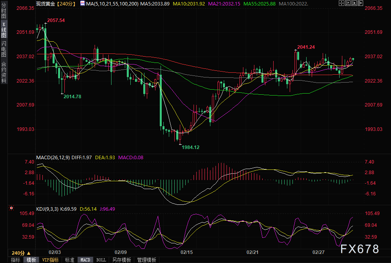
Task: Click the red sun icon beside KDJ
Action: pyautogui.click(x=12, y=208)
